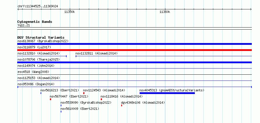Viewport: 260px width, 123px height.
Task: Click the nsv1149074 (John2014) label
Action: click(36, 66)
